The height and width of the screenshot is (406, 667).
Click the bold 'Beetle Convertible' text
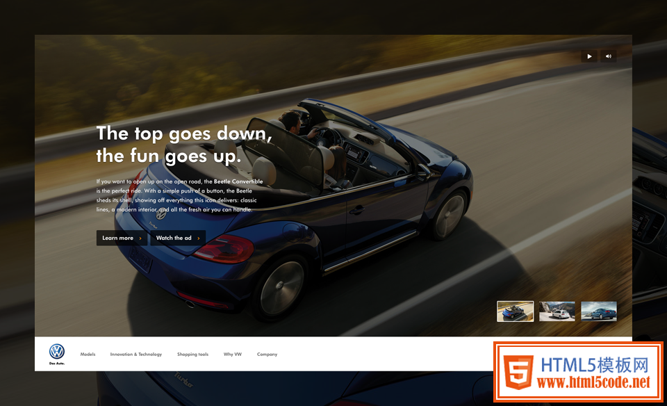(238, 181)
